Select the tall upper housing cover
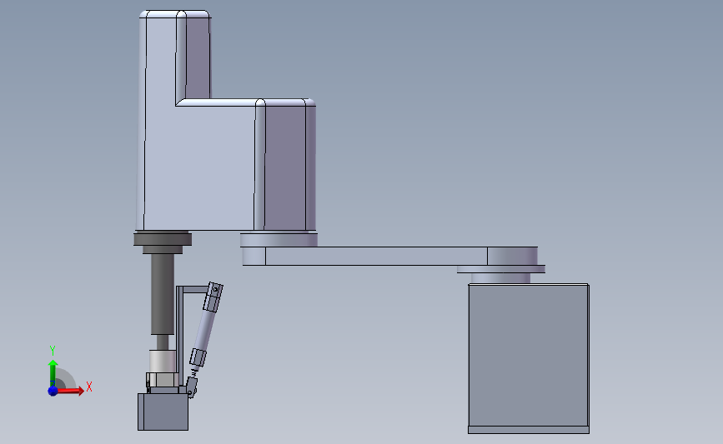Image resolution: width=723 pixels, height=444 pixels. coord(226,121)
